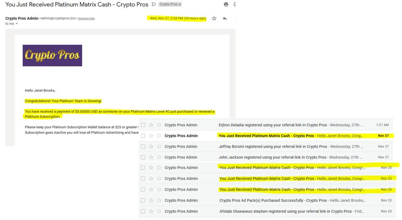Select checkbox for Nov 25 Platinum Matrix Cash email
The image size is (402, 220).
(143, 168)
